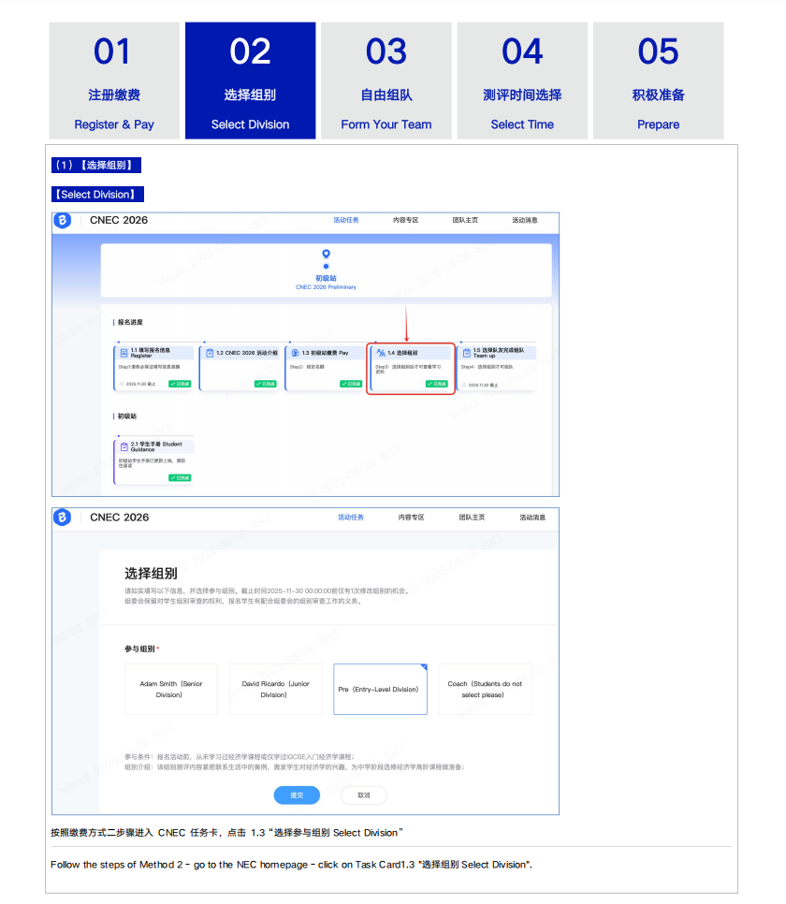Select the Coach option under 参与组别
The height and width of the screenshot is (904, 786).
pos(485,690)
